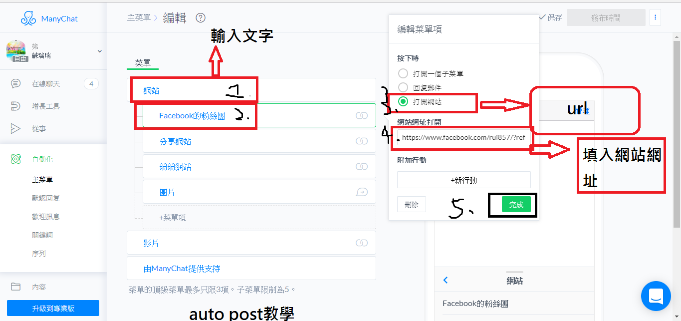Screen dimensions: 681x321
Task: Click the ManyChat logo icon
Action: [x=28, y=19]
